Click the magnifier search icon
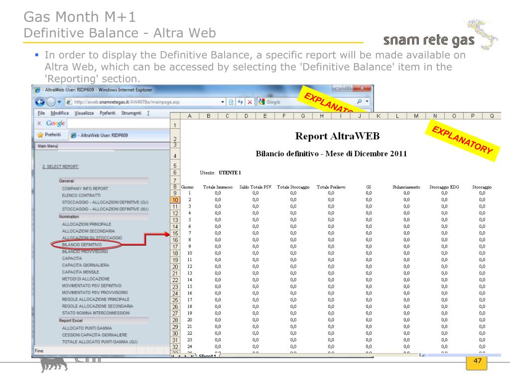Viewport: 510px width, 382px height. (x=360, y=101)
